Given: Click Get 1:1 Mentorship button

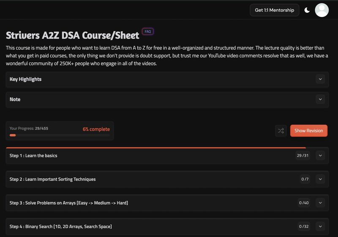Looking at the screenshot, I should pyautogui.click(x=274, y=10).
